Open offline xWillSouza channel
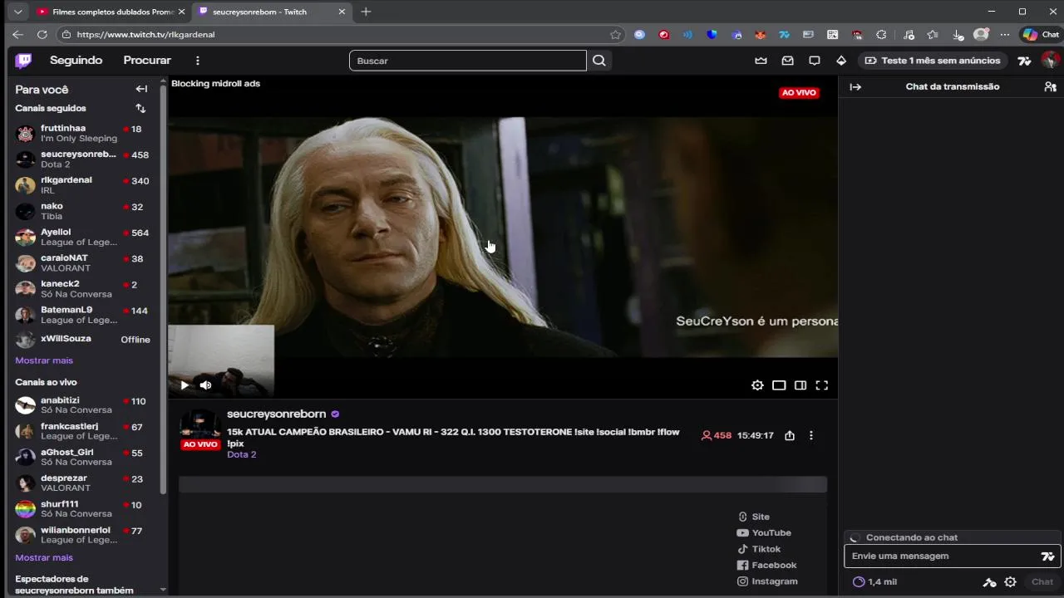The image size is (1064, 598). click(83, 339)
